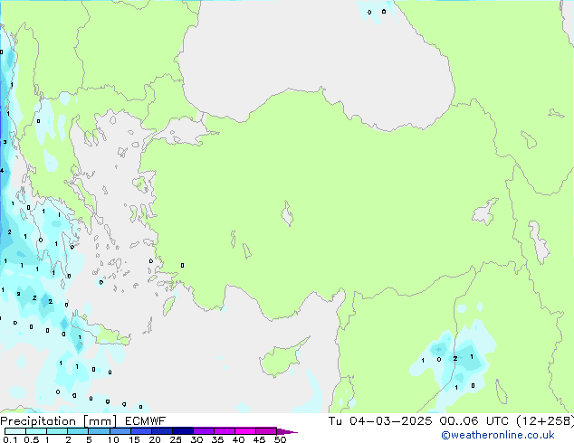This screenshot has height=443, width=574.
Task: Click the '4' precipitation value on west edge
Action: (2, 171)
